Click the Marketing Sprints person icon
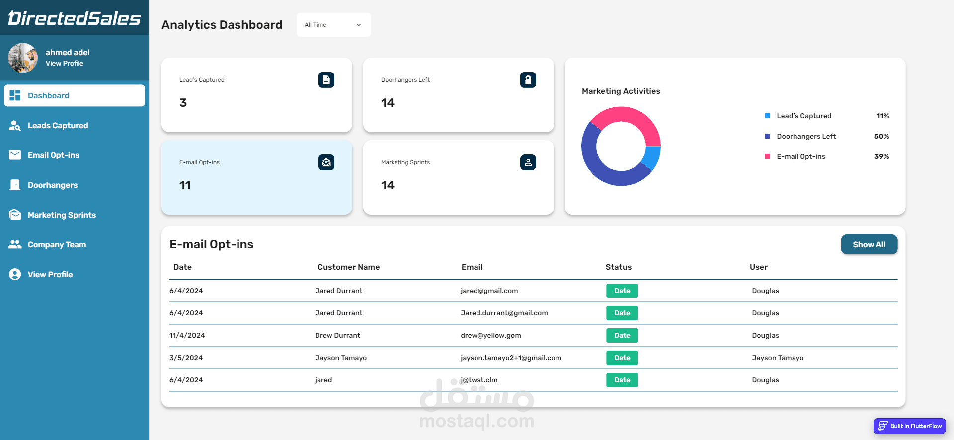This screenshot has height=440, width=954. pos(528,162)
